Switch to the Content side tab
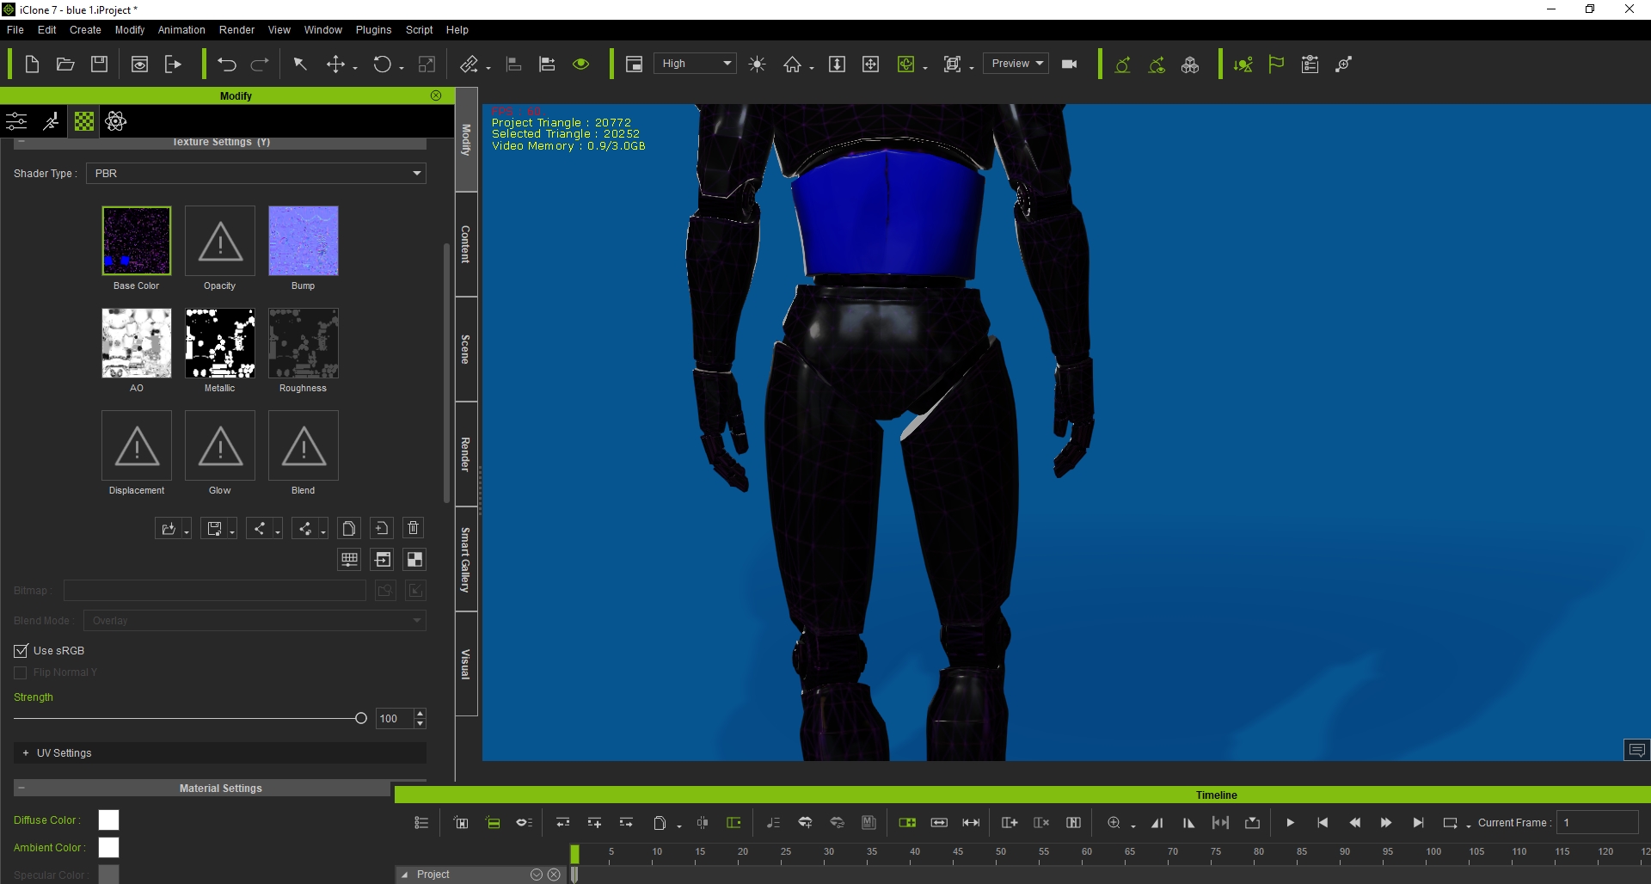The height and width of the screenshot is (884, 1651). point(466,244)
